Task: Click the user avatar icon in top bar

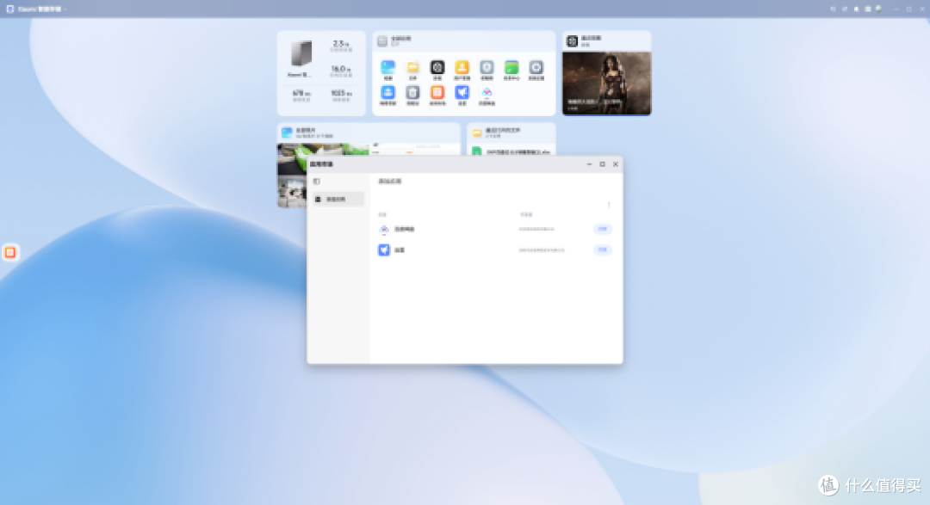Action: point(878,9)
